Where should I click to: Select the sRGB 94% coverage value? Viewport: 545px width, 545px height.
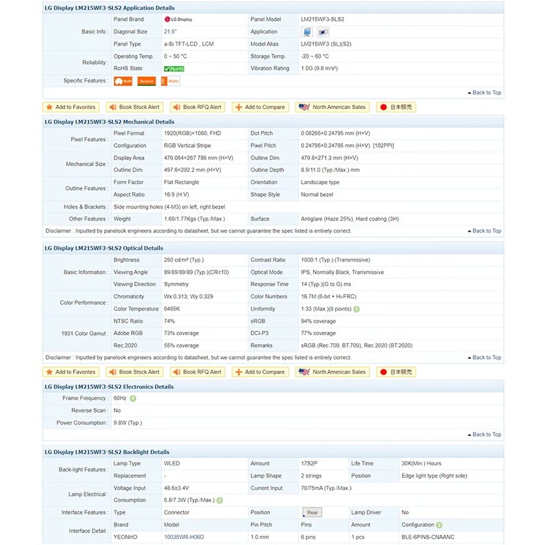point(318,321)
